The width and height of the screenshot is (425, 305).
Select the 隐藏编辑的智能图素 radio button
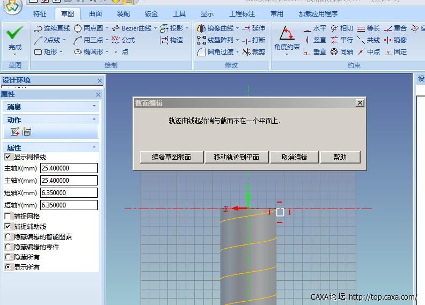[x=8, y=237]
